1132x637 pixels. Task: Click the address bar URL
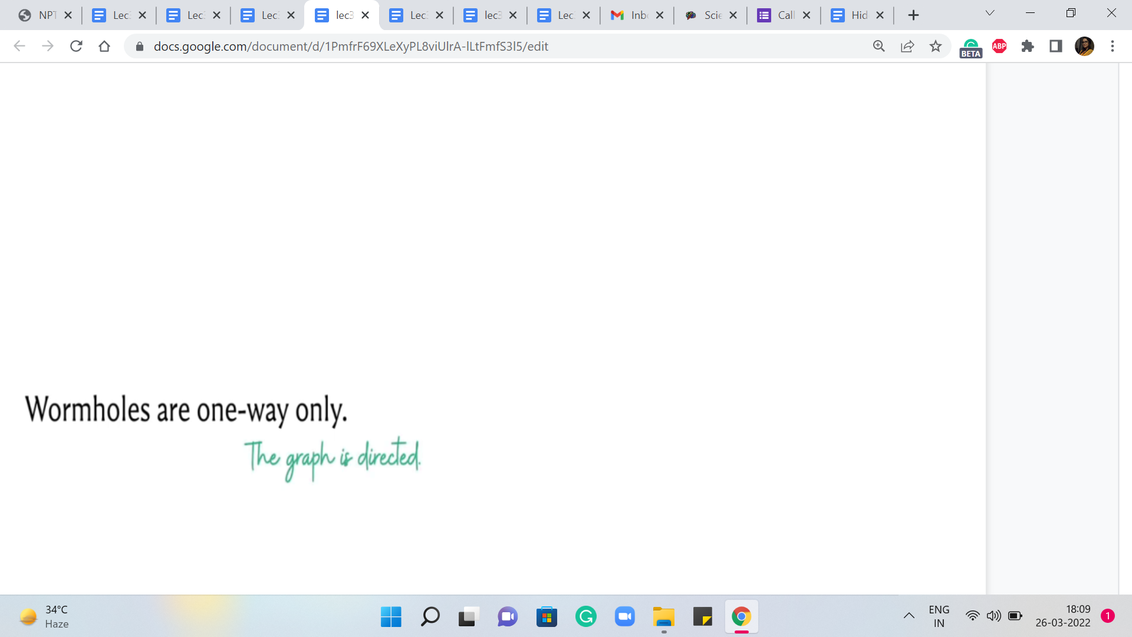[351, 46]
